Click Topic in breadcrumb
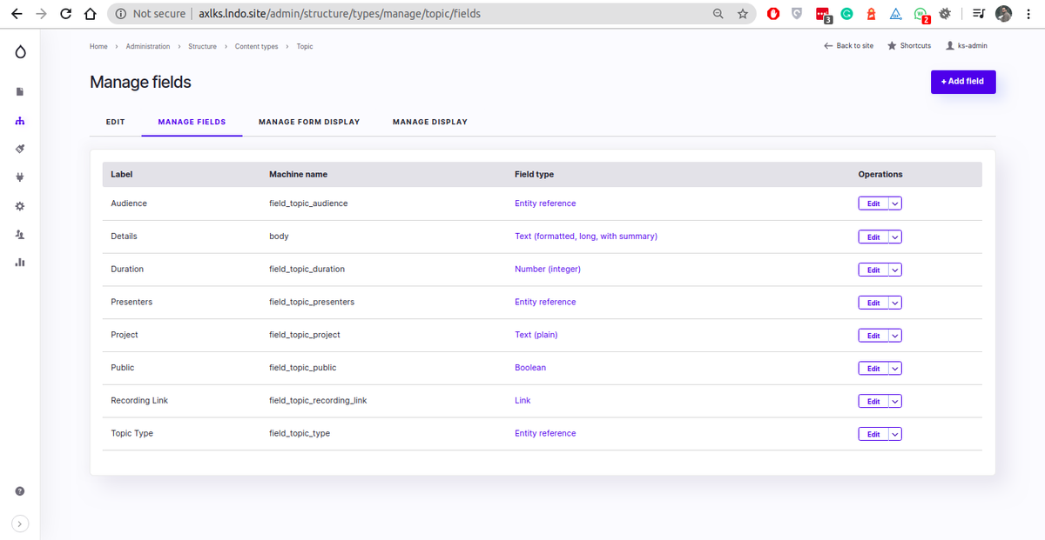 [305, 46]
